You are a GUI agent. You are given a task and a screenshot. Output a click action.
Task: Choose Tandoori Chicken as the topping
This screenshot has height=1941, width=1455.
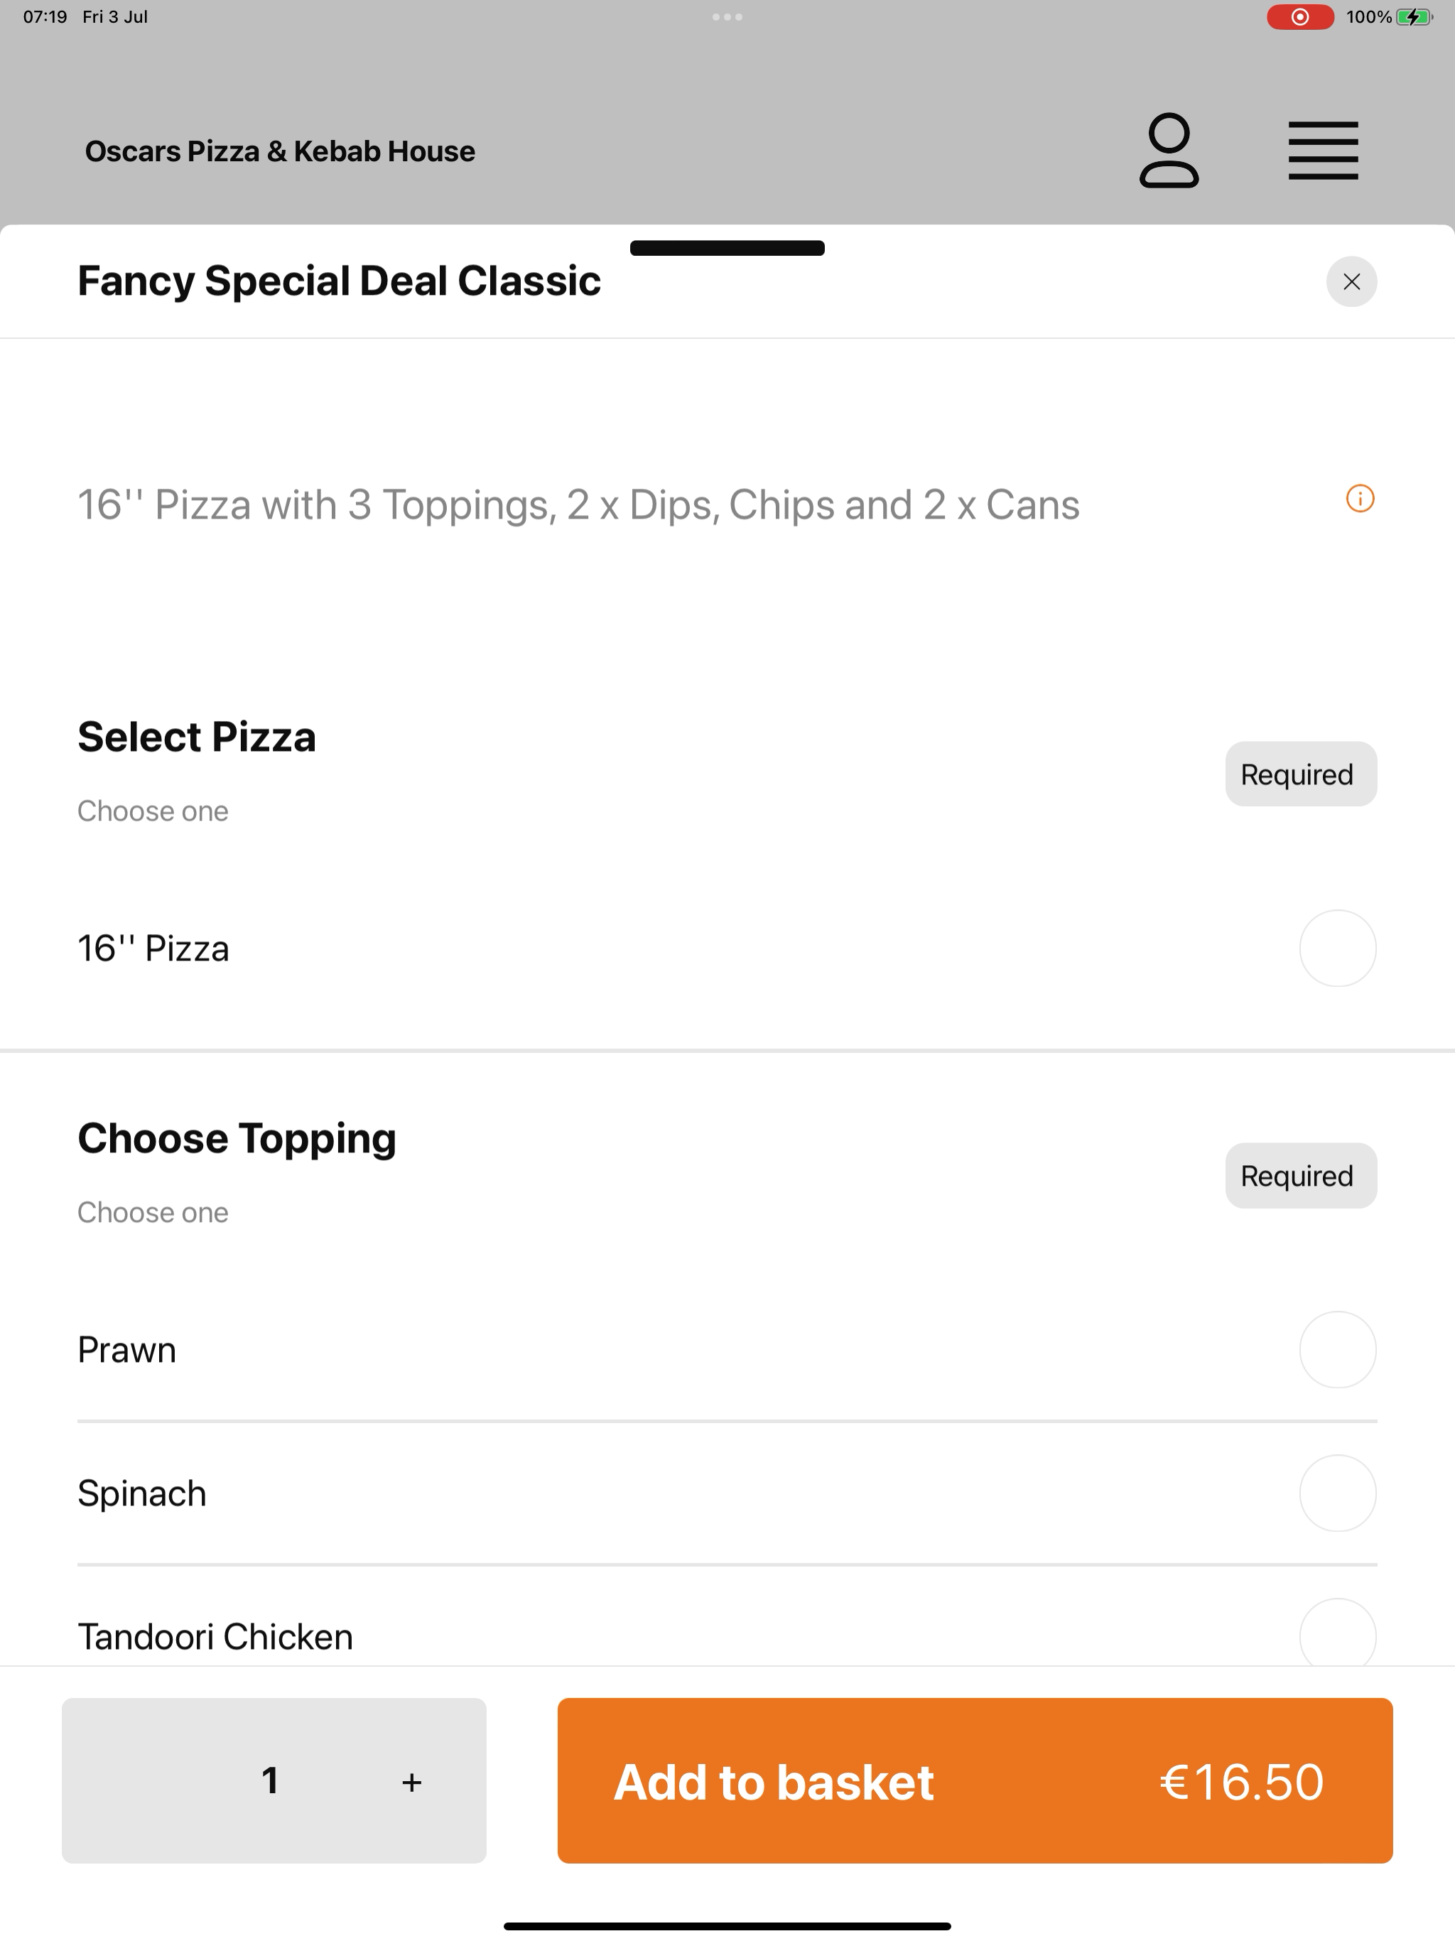click(1336, 1634)
